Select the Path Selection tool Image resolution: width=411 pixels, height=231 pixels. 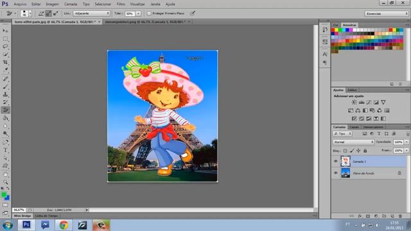[5, 158]
